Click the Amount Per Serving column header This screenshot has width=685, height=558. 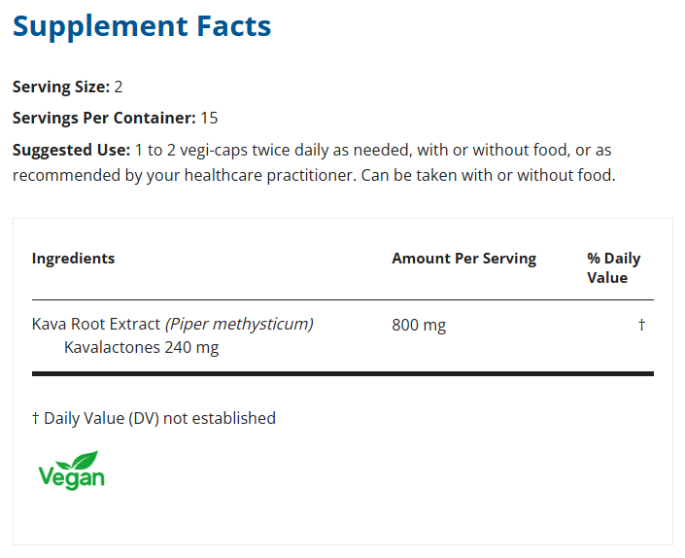coord(463,259)
